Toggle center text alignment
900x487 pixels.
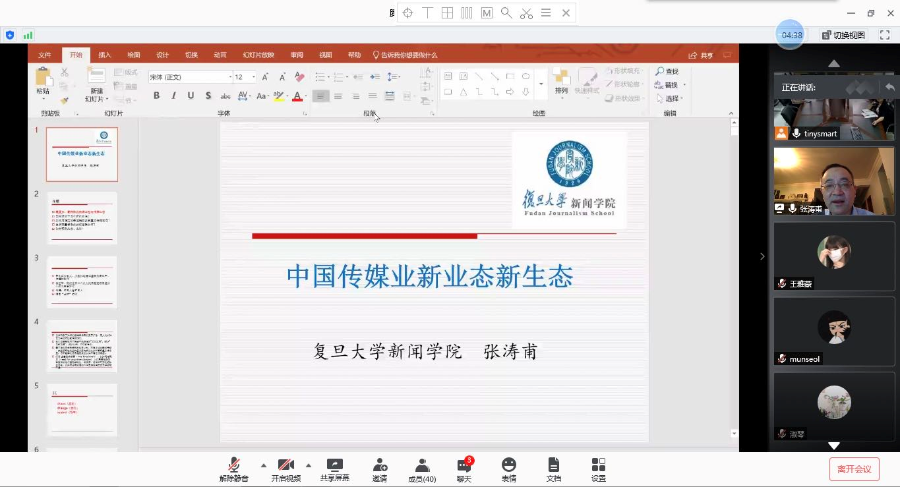(x=338, y=96)
